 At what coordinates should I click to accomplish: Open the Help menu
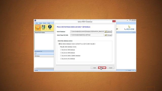click(49, 23)
